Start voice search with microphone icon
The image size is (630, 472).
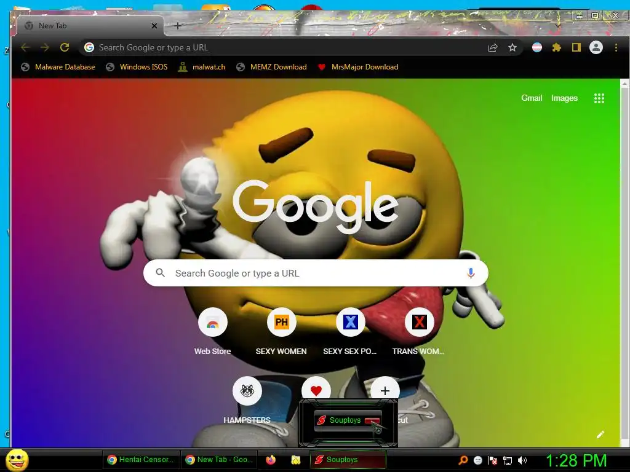click(x=471, y=273)
